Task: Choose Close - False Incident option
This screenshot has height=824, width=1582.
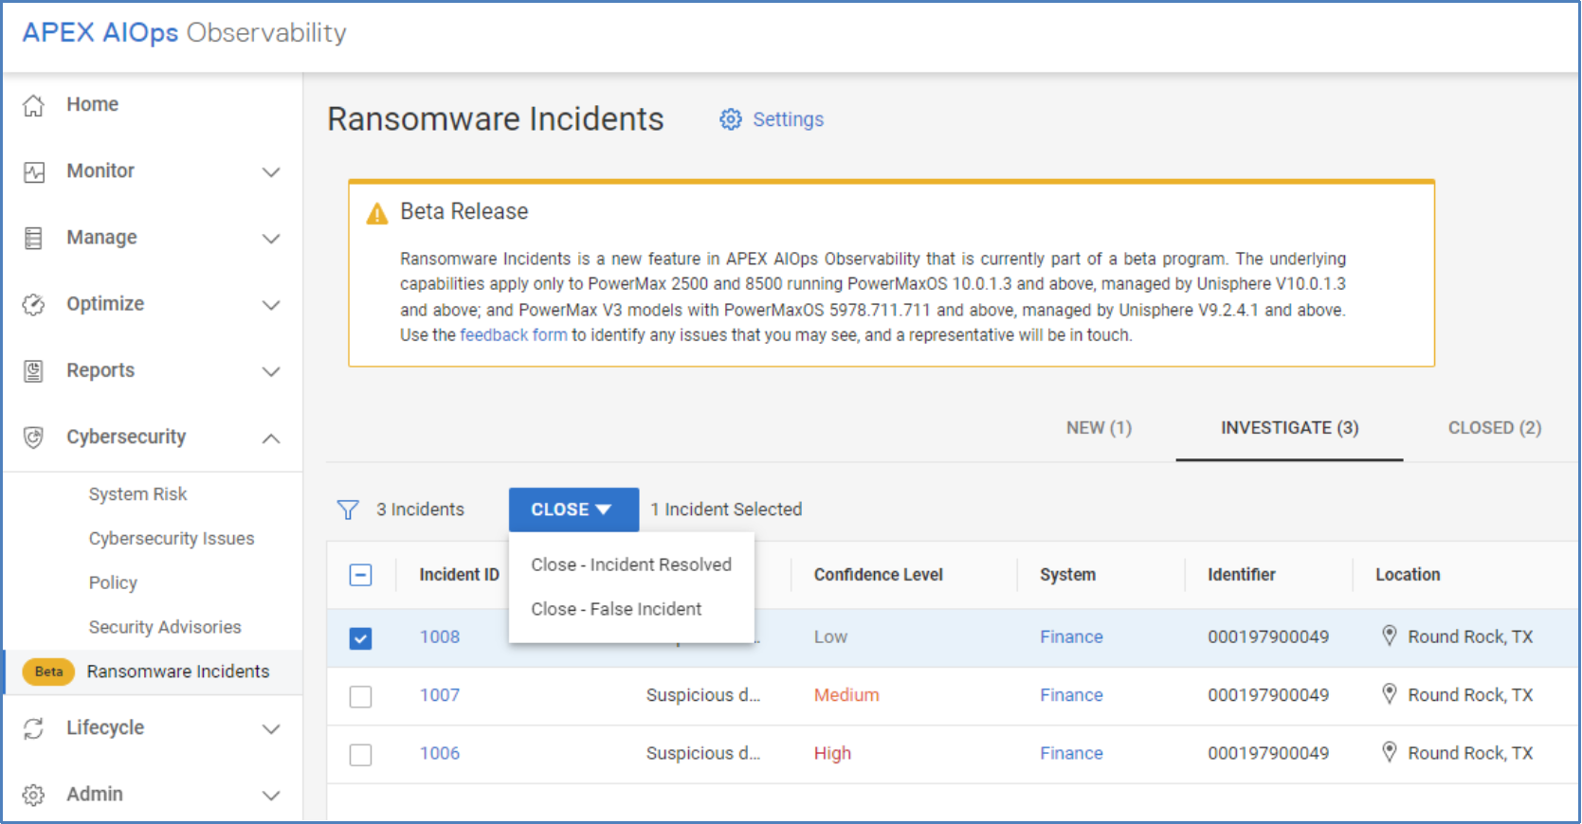Action: (631, 609)
